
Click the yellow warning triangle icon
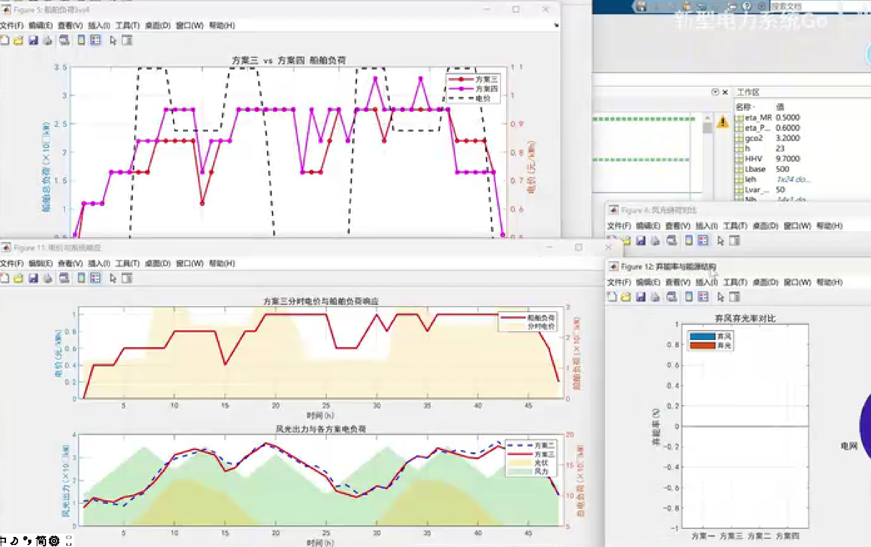pyautogui.click(x=723, y=122)
